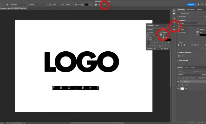Open the Comments panel icon in the dock strip
The height and width of the screenshot is (124, 206).
pyautogui.click(x=174, y=14)
